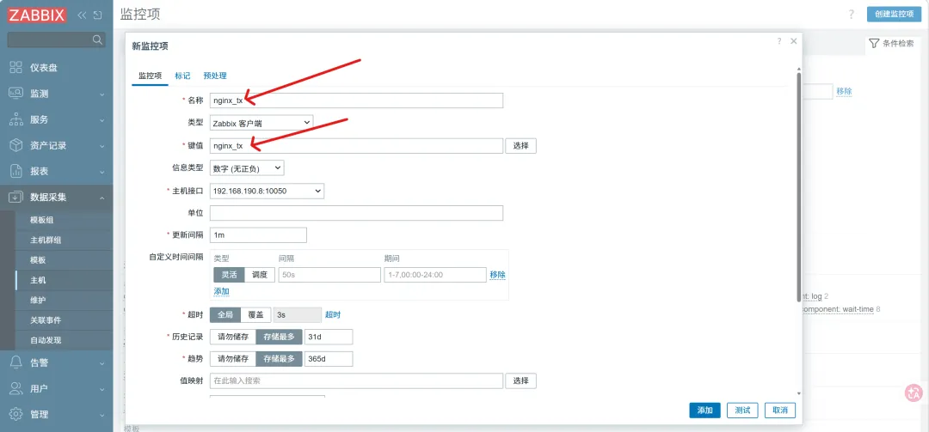Viewport: 929px width, 432px height.
Task: Close the 新监控项 dialog with X
Action: (793, 41)
